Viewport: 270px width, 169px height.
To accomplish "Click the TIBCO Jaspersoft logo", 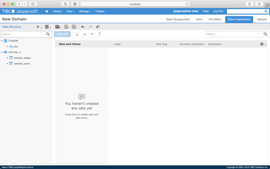I will 20,11.
